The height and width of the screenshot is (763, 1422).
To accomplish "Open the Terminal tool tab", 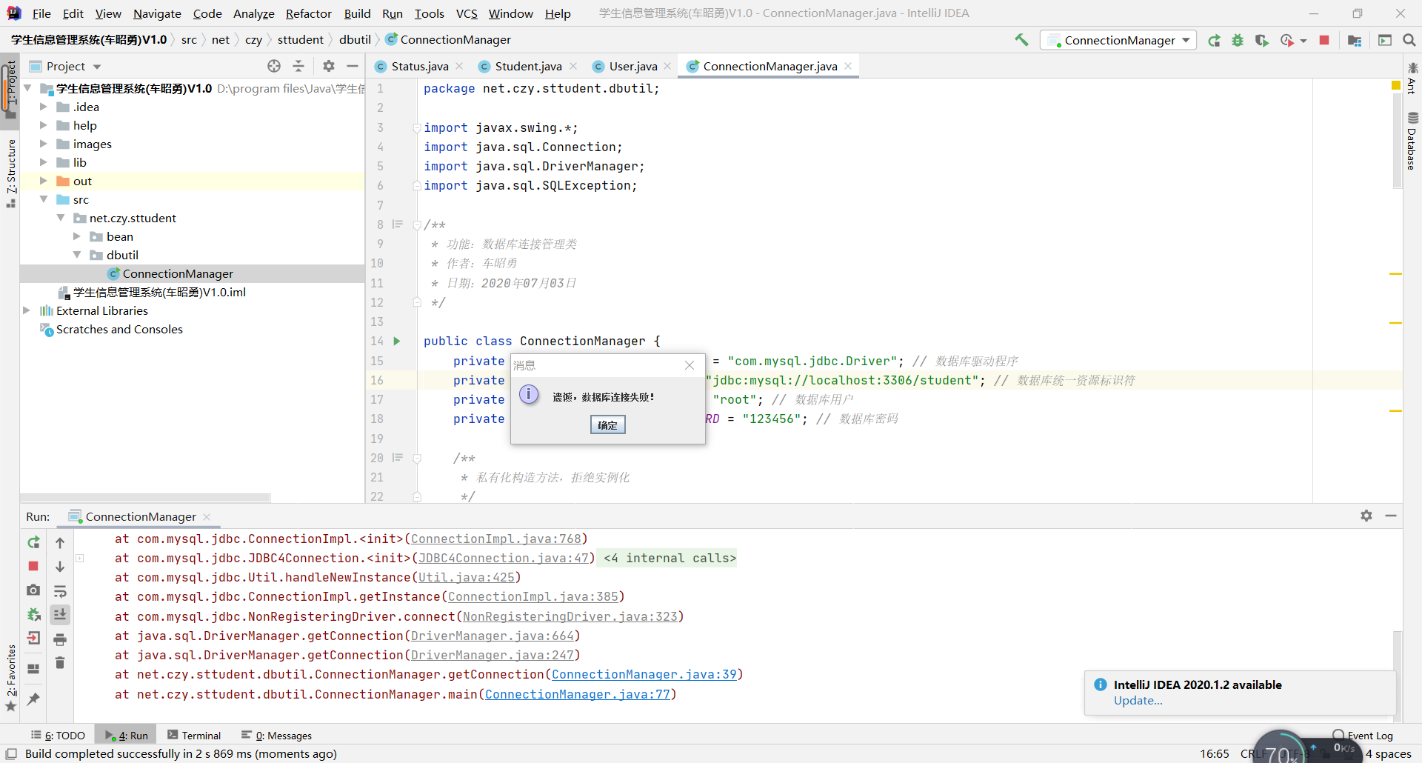I will point(194,735).
